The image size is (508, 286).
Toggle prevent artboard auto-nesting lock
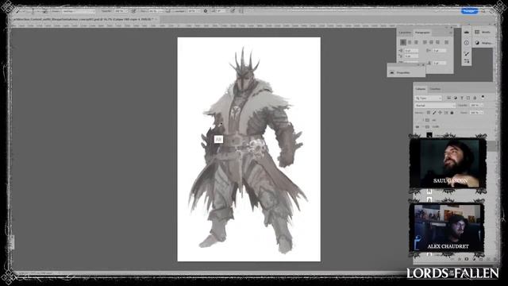coord(446,113)
